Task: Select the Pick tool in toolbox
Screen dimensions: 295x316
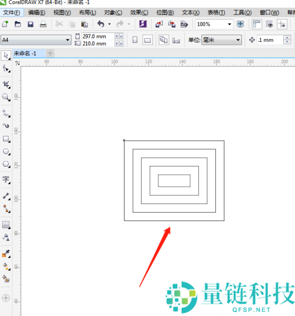Action: 6,56
